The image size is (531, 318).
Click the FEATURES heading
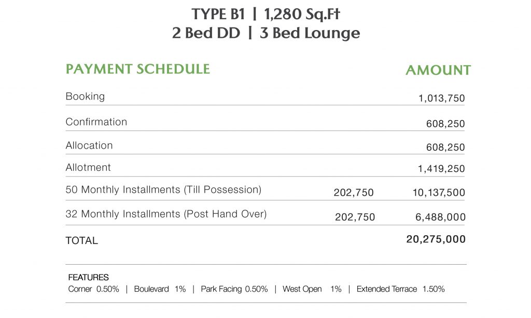coord(88,278)
